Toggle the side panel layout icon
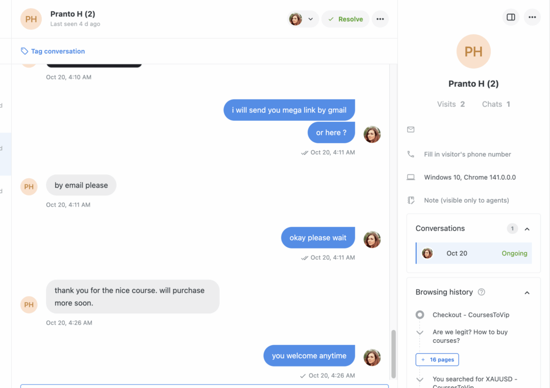 click(511, 17)
